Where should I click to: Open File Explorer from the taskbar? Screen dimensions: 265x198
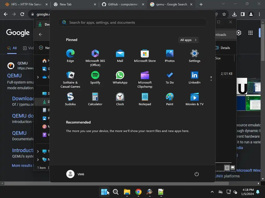coord(127,192)
